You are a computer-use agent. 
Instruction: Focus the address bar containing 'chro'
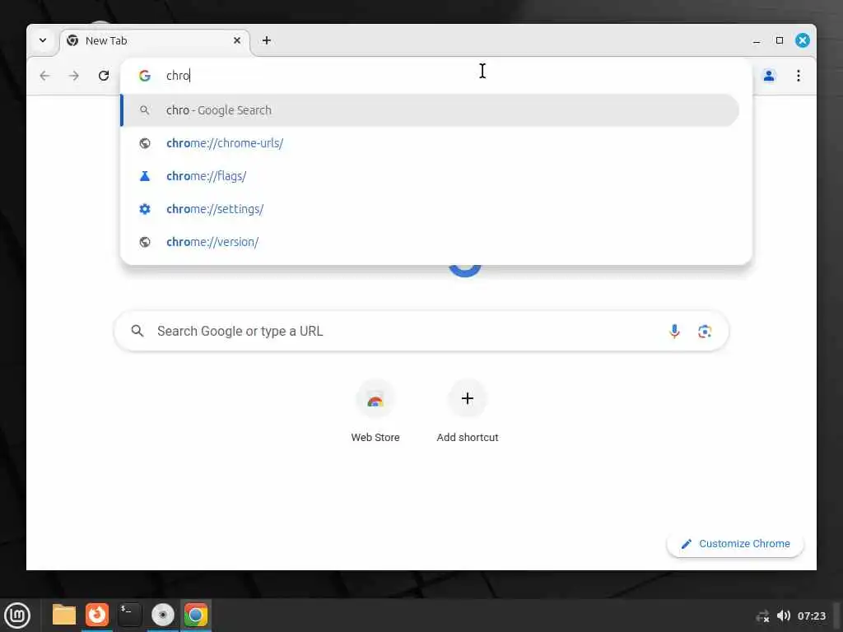click(436, 76)
